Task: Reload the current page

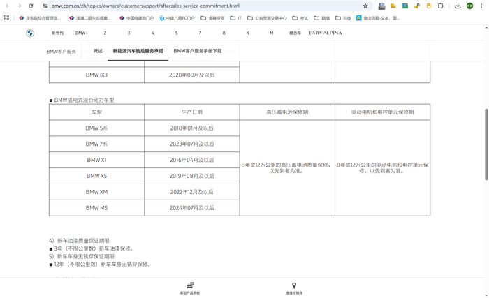Action: 31,6
